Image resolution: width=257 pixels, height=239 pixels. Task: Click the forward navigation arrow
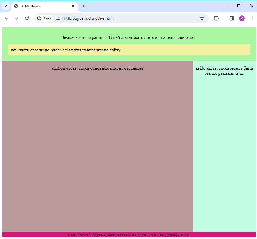(16, 18)
